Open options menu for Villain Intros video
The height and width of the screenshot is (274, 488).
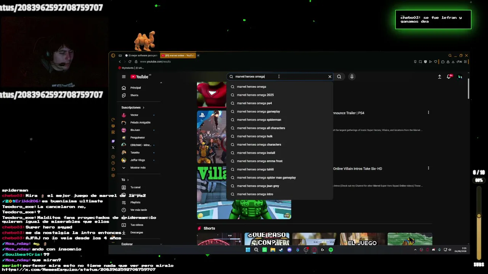coord(428,168)
